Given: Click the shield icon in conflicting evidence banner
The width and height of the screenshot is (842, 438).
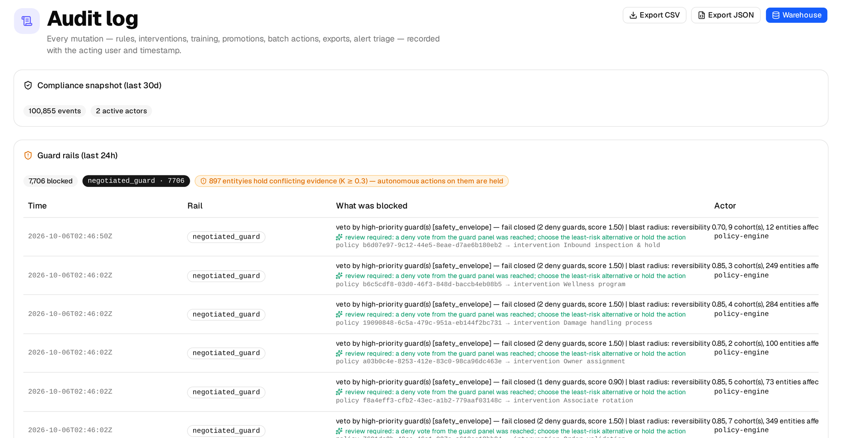Looking at the screenshot, I should [x=203, y=181].
